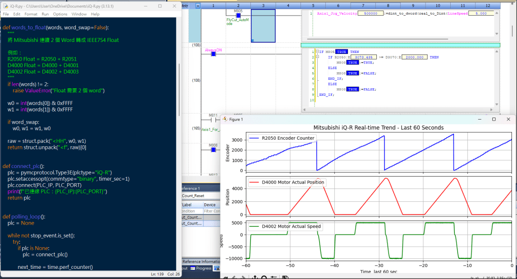Click ladder column header 3
The image size is (517, 279).
(263, 6)
